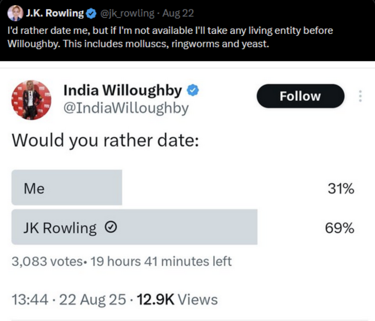Click the verified badge beside J.K. Rowling

[x=91, y=14]
